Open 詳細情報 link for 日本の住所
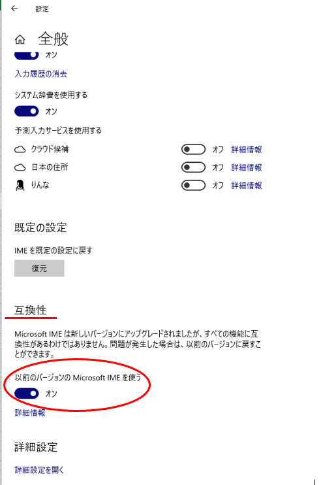 [247, 167]
